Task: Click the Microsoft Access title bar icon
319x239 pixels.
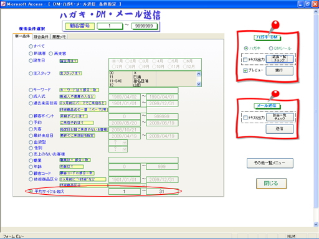Action: coord(3,4)
